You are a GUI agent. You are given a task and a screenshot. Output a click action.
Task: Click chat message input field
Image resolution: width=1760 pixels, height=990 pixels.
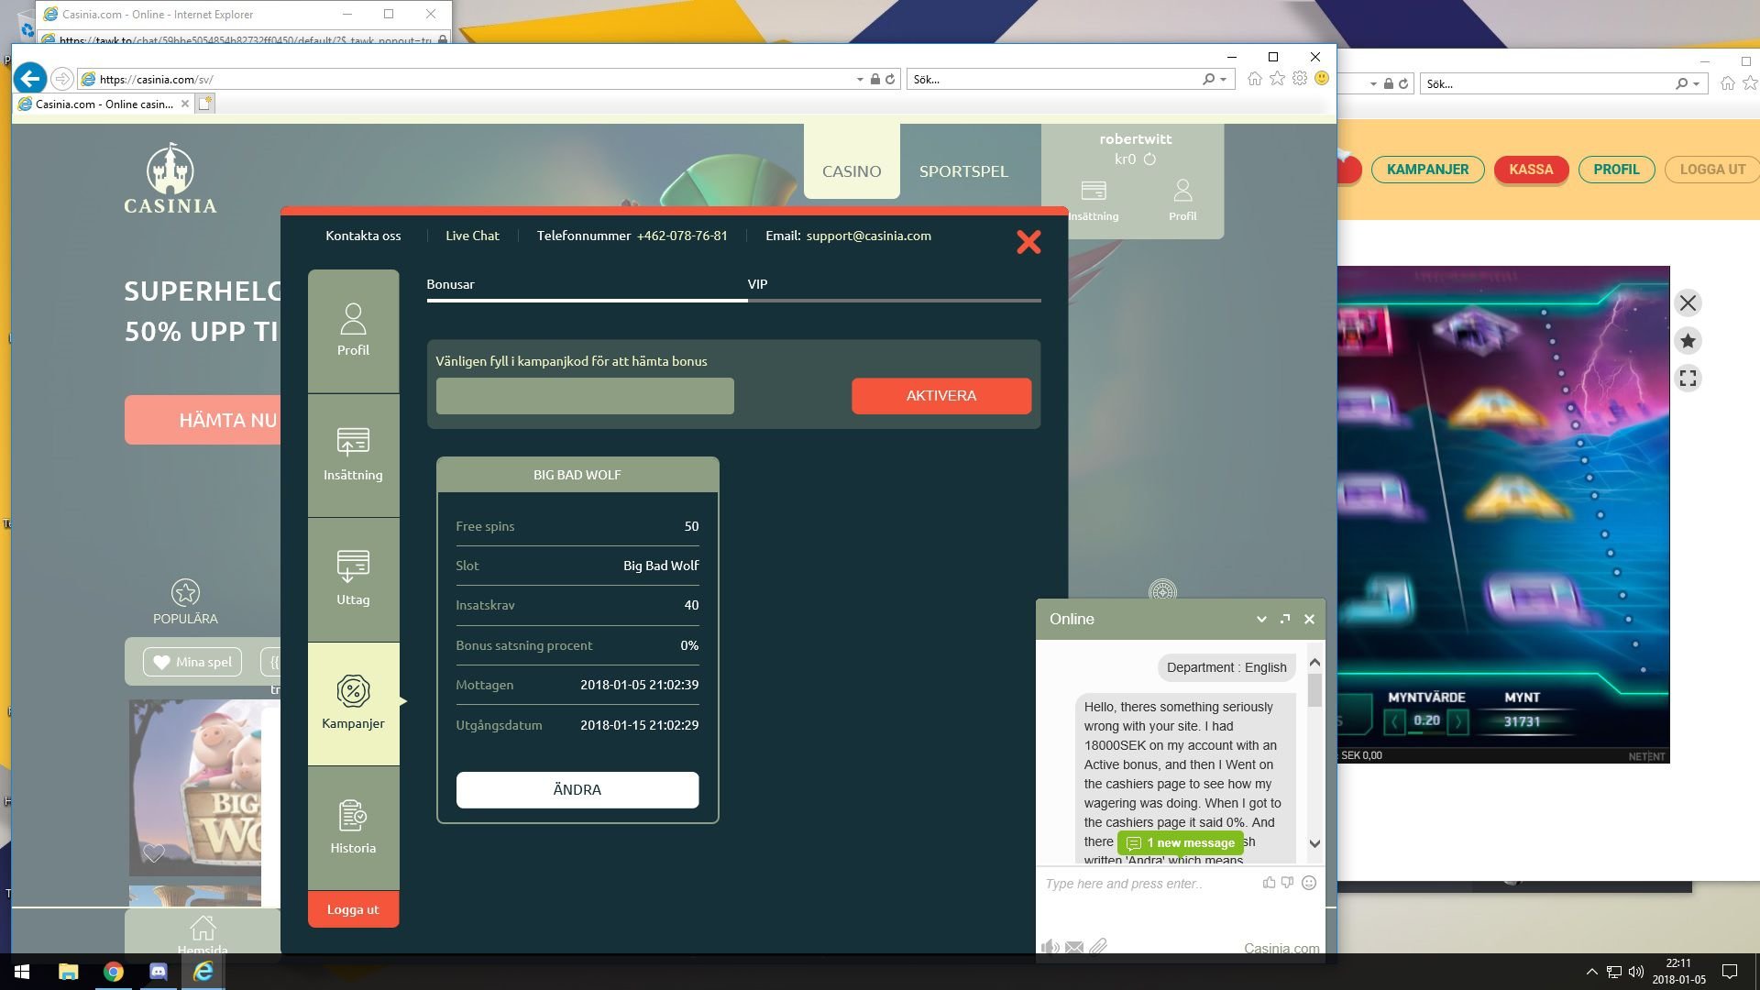click(1150, 884)
